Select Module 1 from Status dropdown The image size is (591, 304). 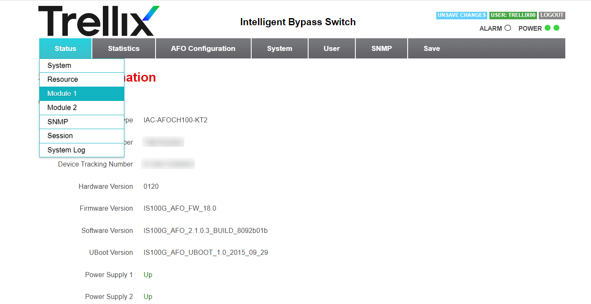pyautogui.click(x=82, y=94)
